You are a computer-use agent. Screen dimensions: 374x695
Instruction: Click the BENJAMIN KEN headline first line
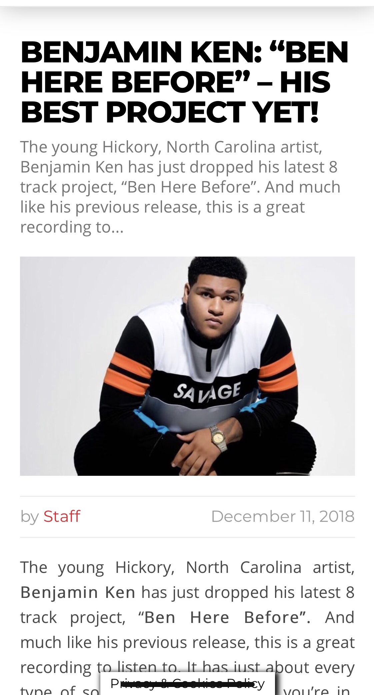tap(184, 52)
